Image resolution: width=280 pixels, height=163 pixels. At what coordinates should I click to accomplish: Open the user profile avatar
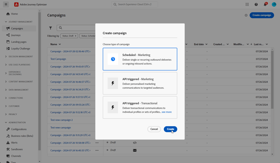click(x=274, y=4)
